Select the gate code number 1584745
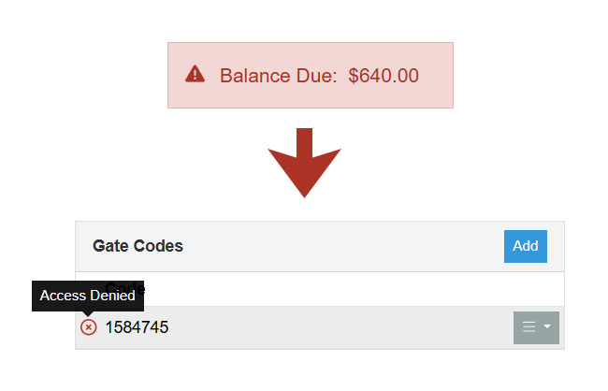This screenshot has width=608, height=391. pyautogui.click(x=137, y=327)
